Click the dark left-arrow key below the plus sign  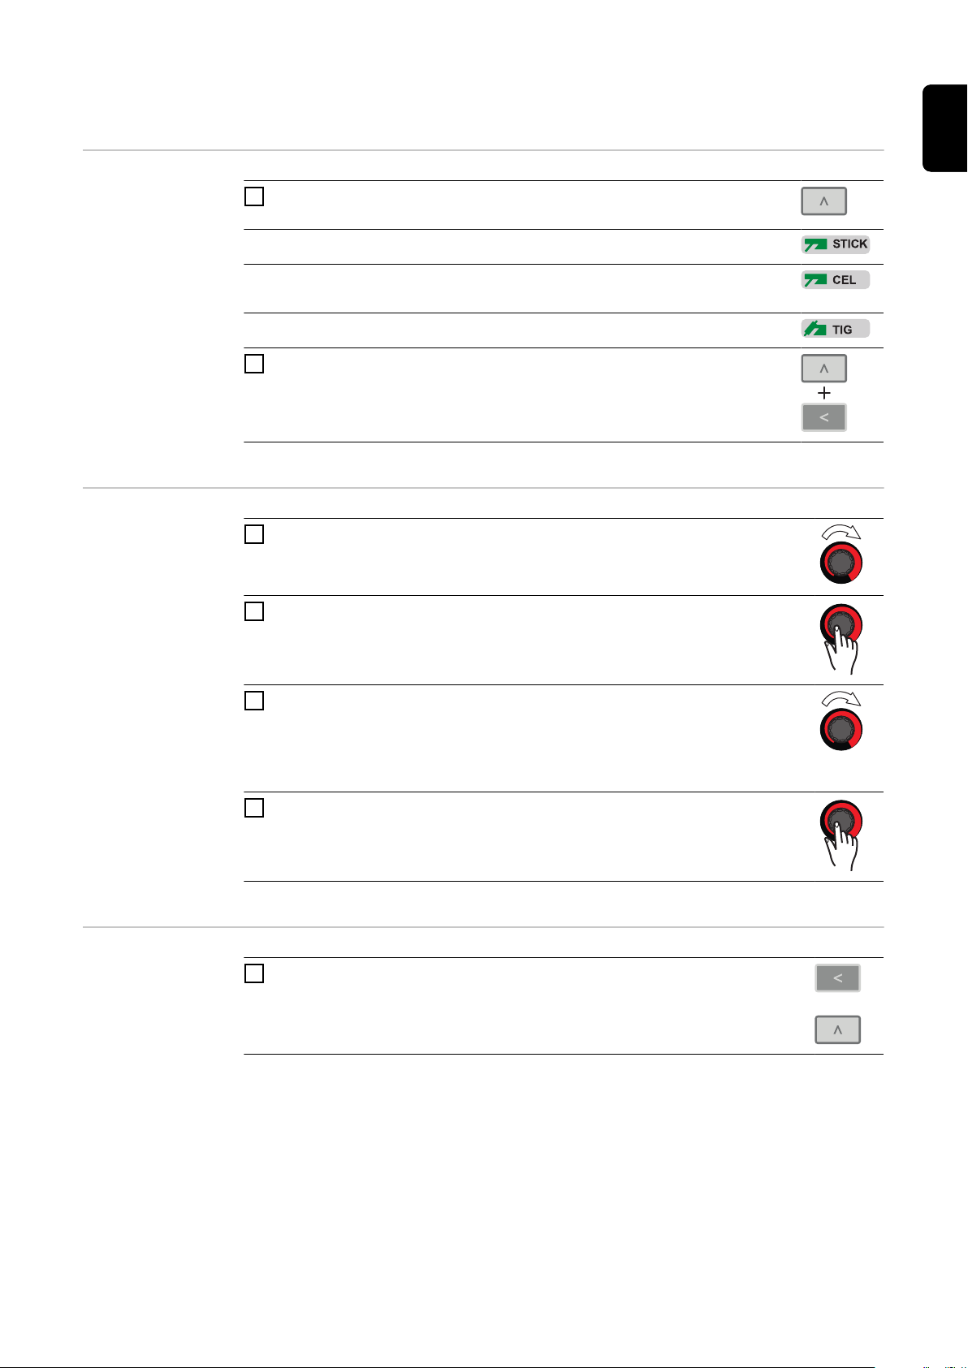coord(823,417)
